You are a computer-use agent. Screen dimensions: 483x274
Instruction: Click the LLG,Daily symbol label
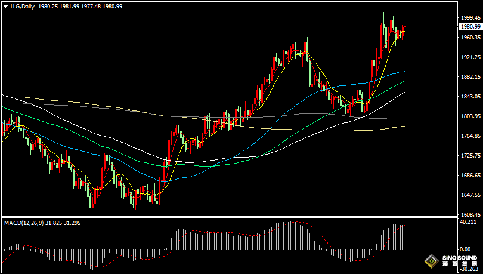tap(21, 6)
